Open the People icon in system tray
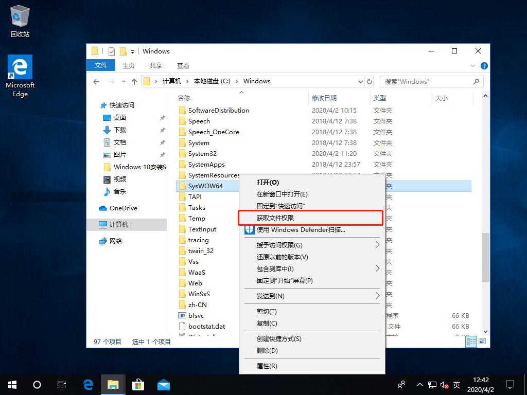Screen dimensions: 527x395 pos(401,385)
